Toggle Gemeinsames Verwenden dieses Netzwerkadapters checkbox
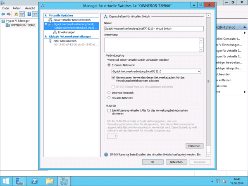 point(113,78)
